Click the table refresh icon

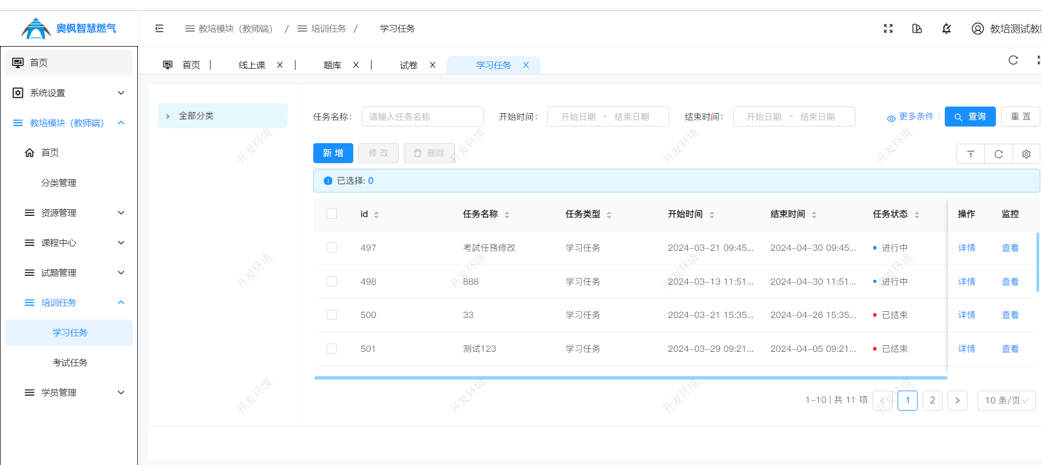pyautogui.click(x=999, y=154)
